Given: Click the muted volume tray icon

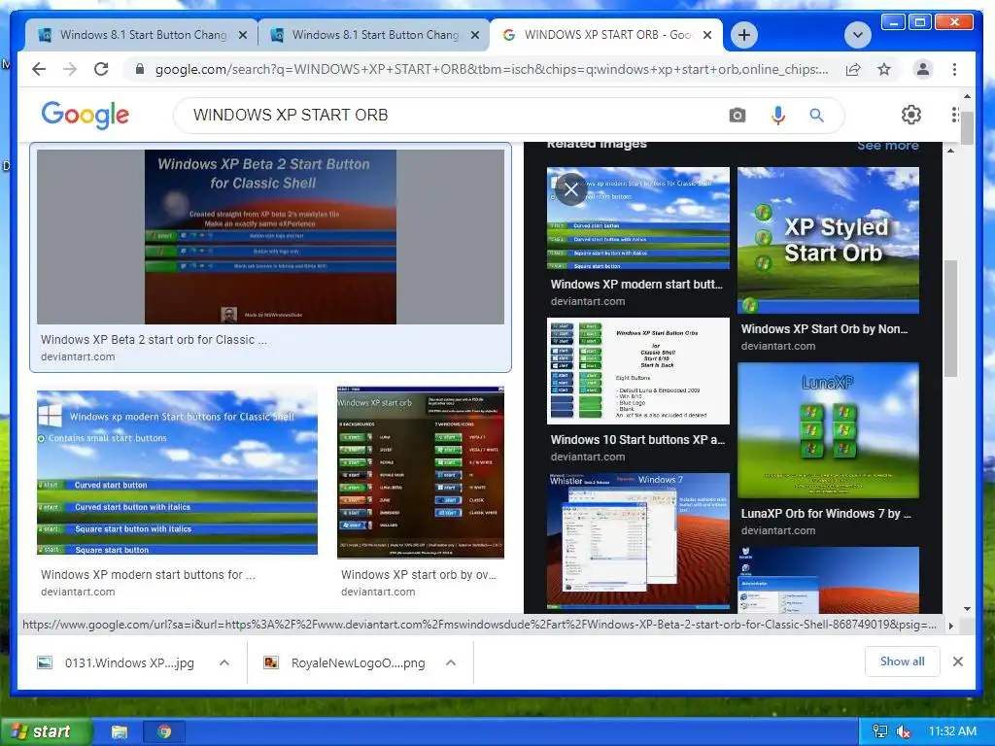Looking at the screenshot, I should coord(903,731).
